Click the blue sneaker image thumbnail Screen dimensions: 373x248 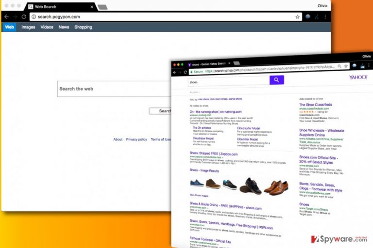197,183
